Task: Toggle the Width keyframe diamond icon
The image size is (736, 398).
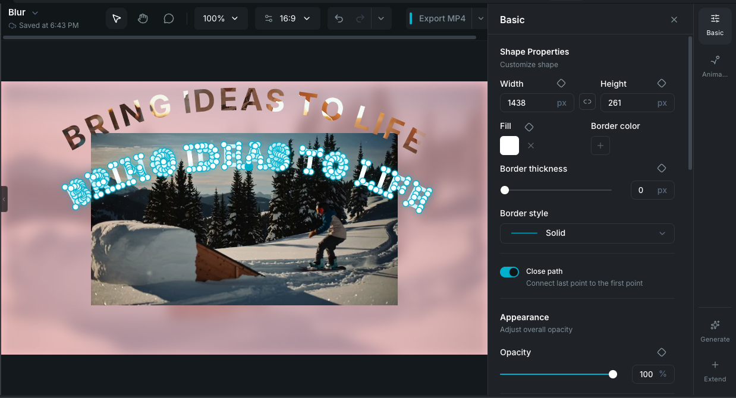Action: click(x=561, y=83)
